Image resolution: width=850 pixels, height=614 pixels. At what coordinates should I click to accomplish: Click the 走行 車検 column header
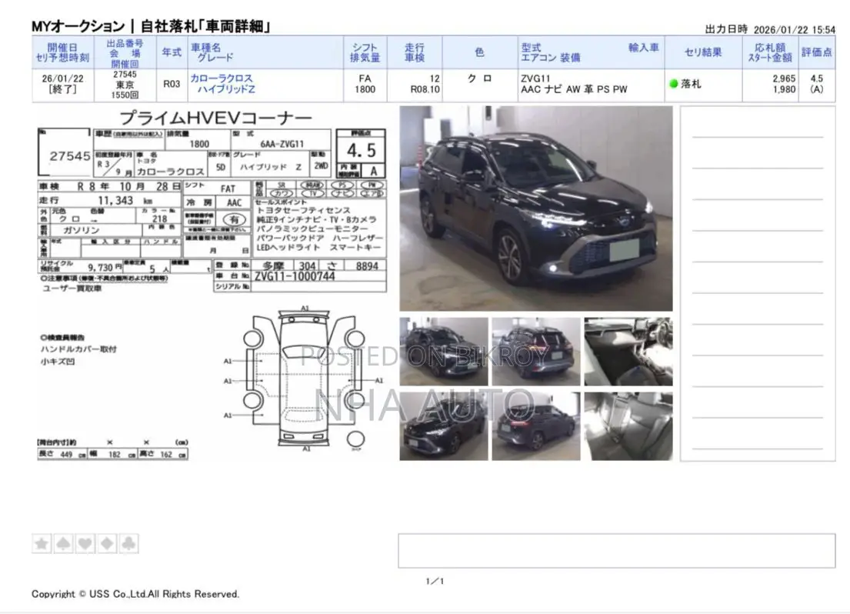pos(415,52)
